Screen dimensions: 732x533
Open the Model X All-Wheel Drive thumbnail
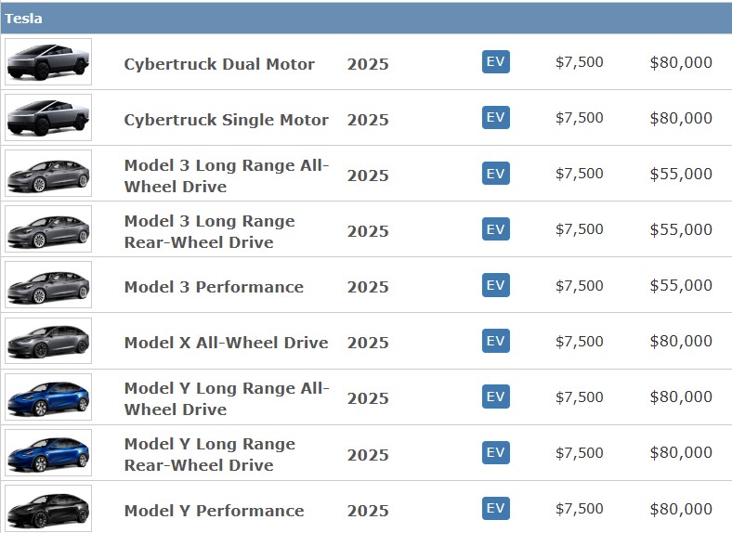(48, 341)
